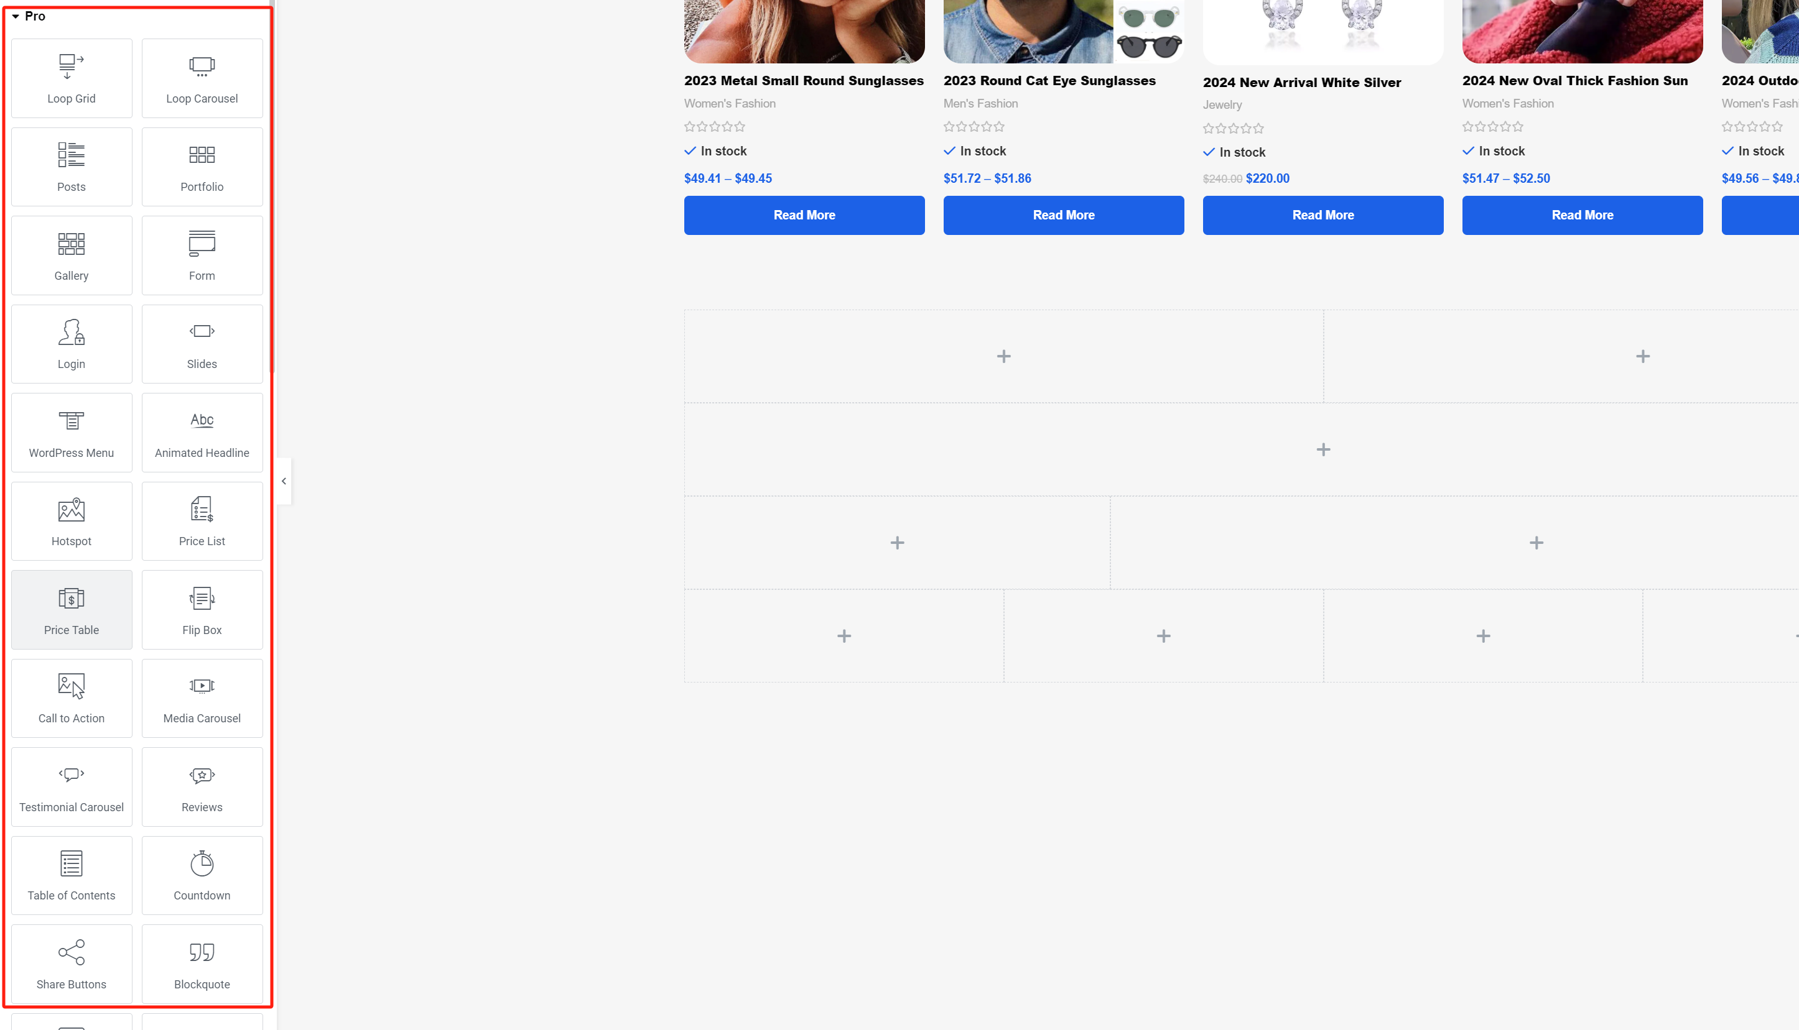Click Read More for Round Cat Eye Sunglasses

pos(1064,215)
